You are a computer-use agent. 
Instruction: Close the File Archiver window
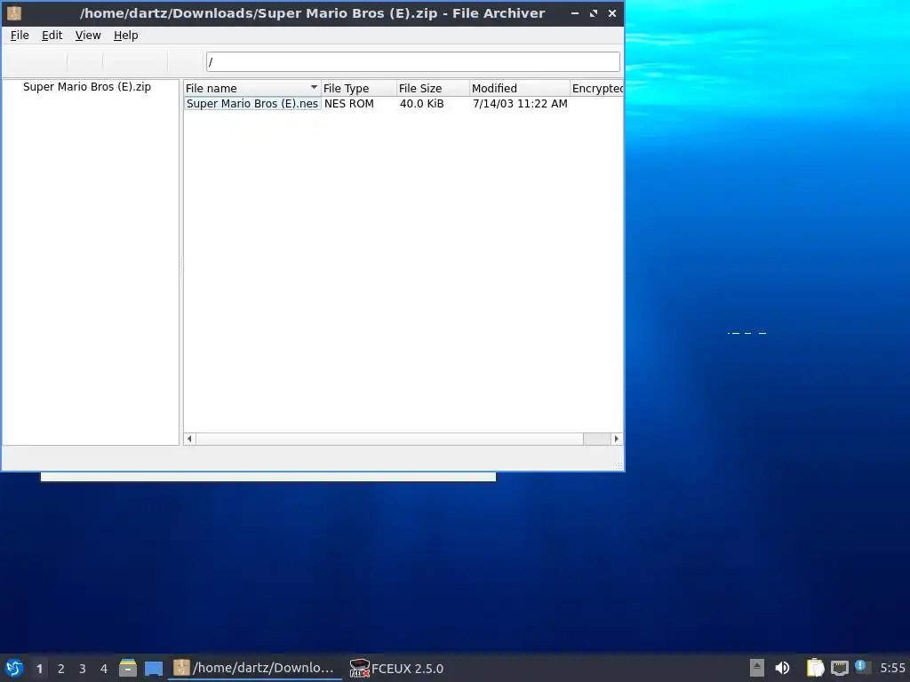(612, 12)
